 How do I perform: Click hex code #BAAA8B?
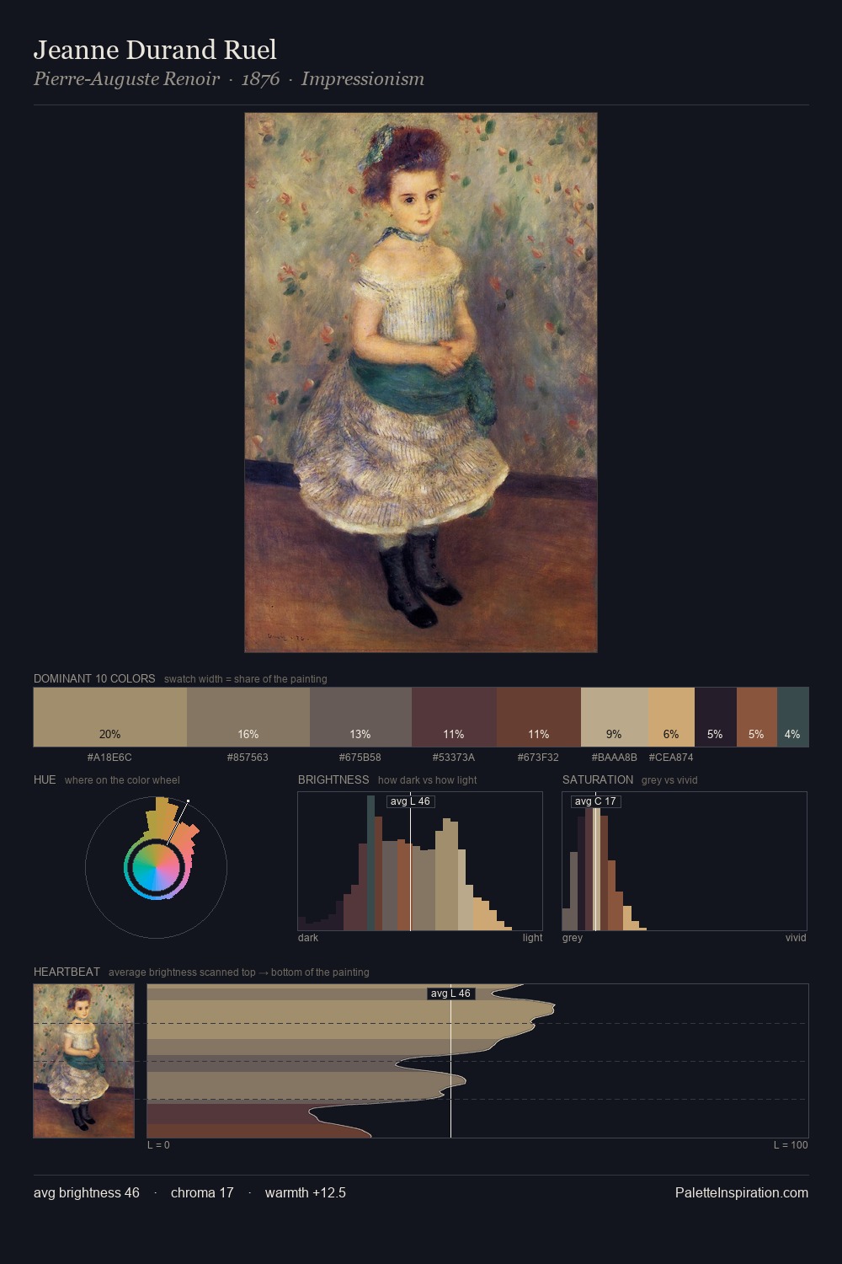[x=615, y=758]
